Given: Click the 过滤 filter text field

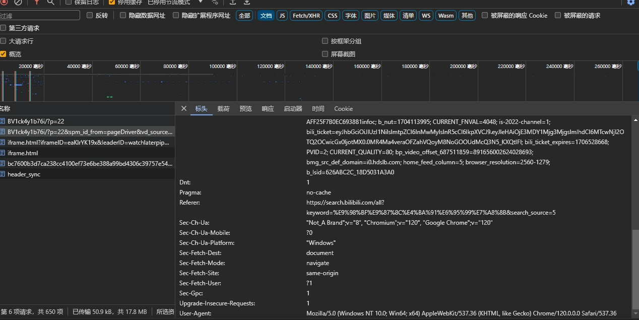Looking at the screenshot, I should click(x=39, y=16).
